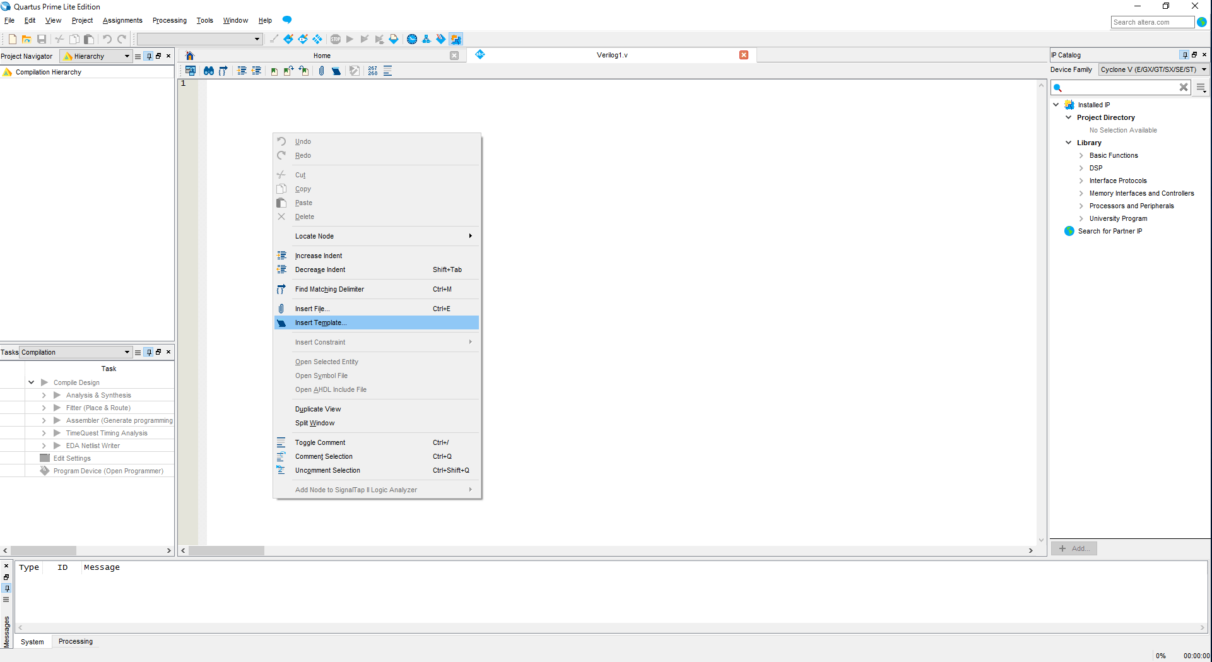Collapse the Installed IP tree node
Image resolution: width=1212 pixels, height=662 pixels.
(x=1056, y=105)
